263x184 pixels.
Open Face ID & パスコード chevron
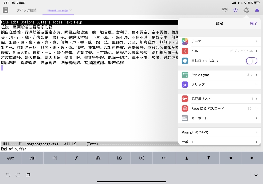point(256,109)
